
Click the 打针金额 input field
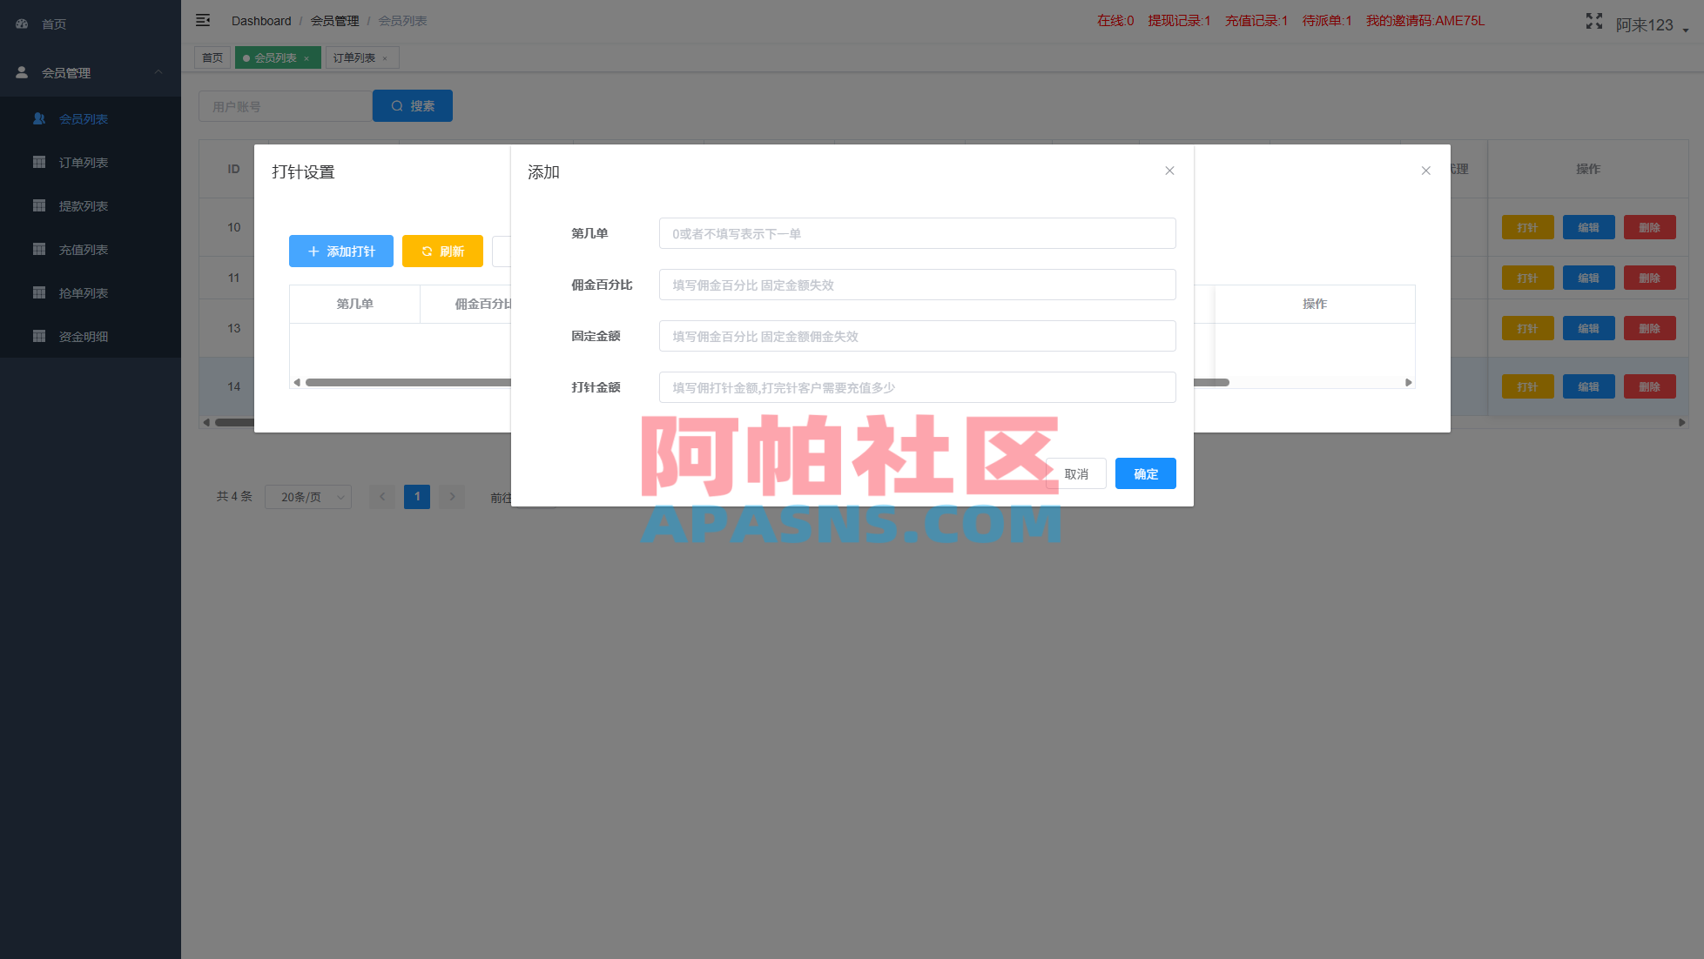pos(917,387)
